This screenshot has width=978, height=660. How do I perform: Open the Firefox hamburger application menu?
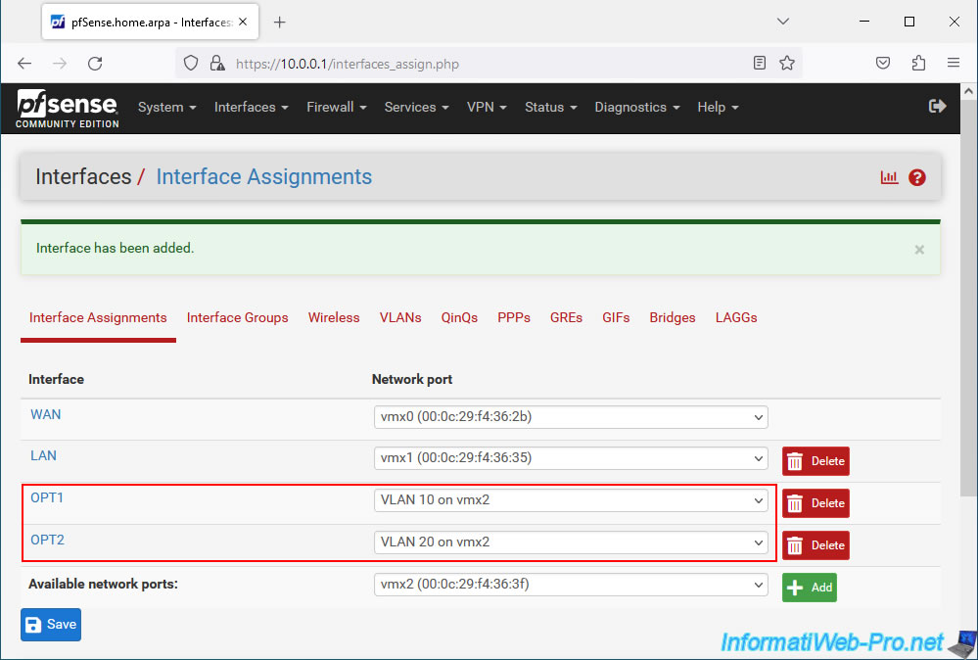(x=953, y=64)
